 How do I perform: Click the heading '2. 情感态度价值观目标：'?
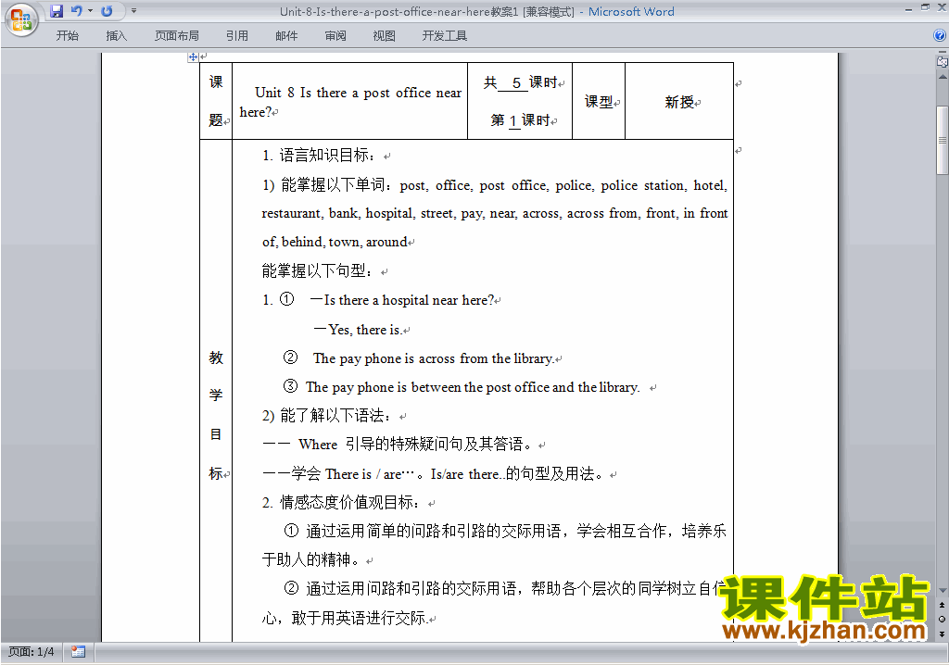pos(341,502)
